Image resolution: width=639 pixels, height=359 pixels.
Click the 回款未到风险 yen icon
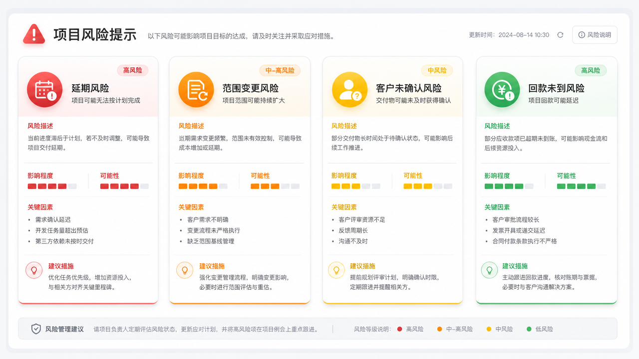pyautogui.click(x=502, y=90)
